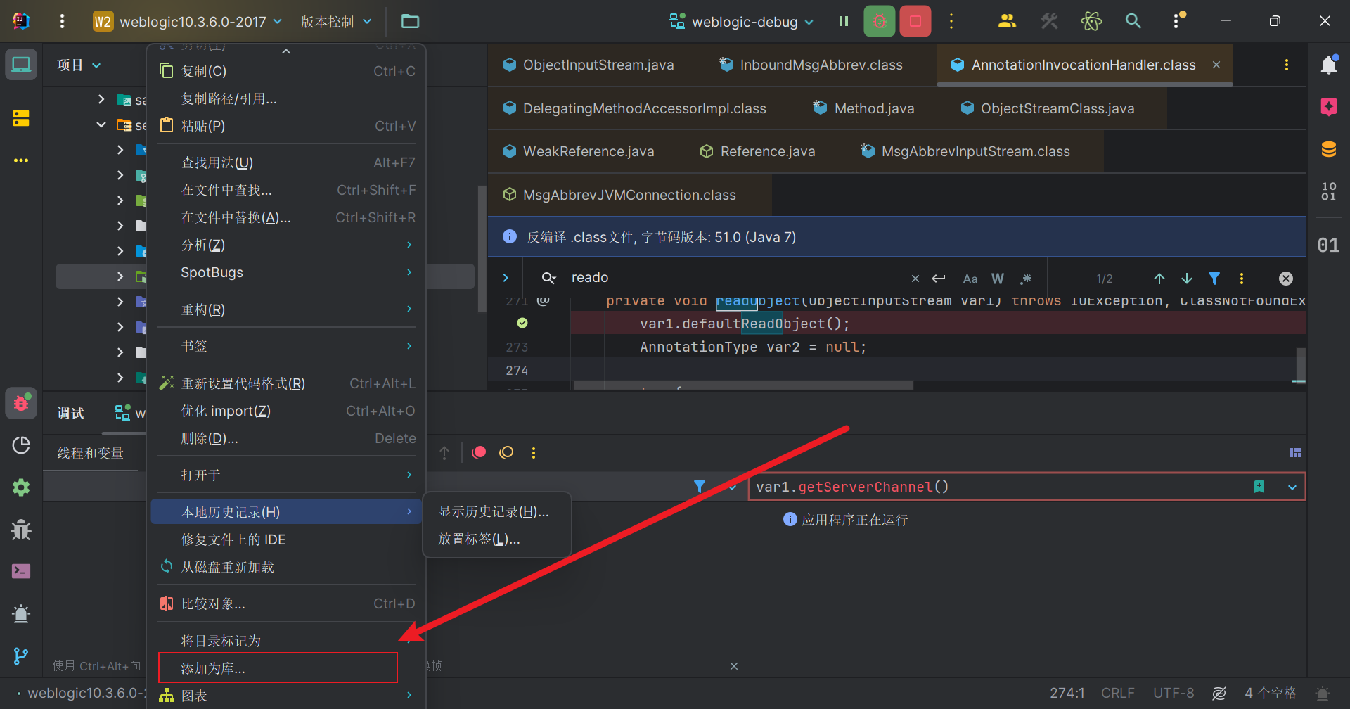Stop the weblogic-debug session
The image size is (1350, 709).
pyautogui.click(x=915, y=21)
